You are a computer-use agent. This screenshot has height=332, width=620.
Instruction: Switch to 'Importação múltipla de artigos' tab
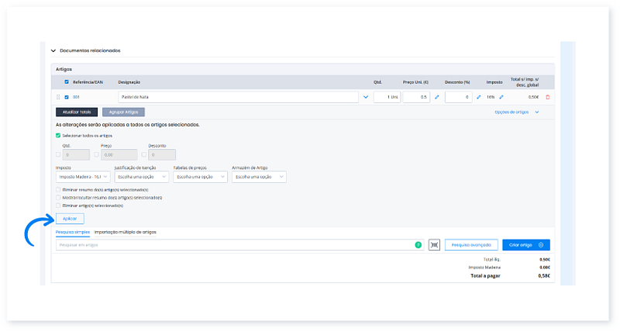[126, 231]
